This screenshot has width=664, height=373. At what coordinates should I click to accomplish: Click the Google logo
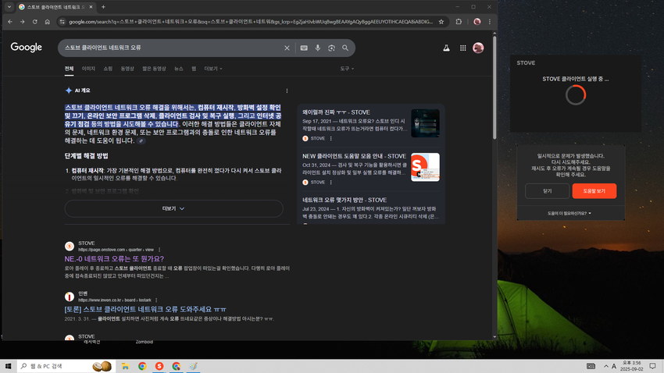(x=27, y=48)
